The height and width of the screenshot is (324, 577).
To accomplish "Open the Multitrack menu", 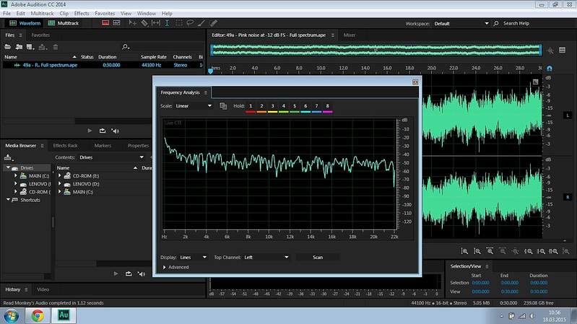I will click(x=42, y=13).
